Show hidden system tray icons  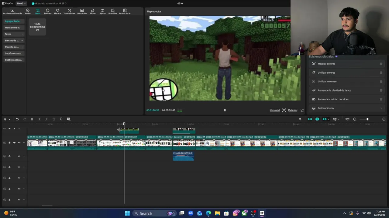344,213
